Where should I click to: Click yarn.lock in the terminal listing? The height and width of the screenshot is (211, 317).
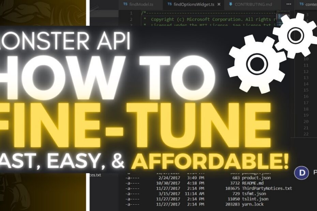point(253,204)
